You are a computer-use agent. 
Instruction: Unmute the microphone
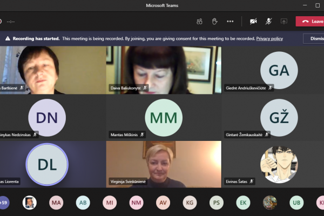268,21
